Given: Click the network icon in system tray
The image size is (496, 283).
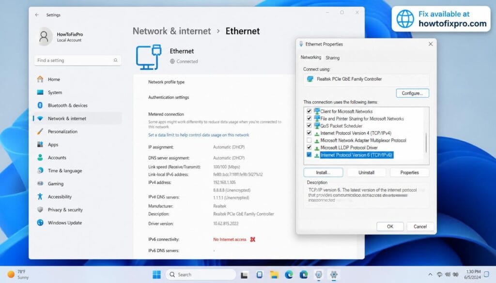Looking at the screenshot, I should coord(440,274).
